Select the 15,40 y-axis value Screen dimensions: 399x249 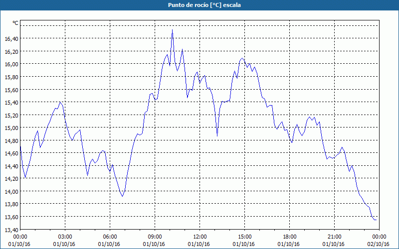point(11,103)
